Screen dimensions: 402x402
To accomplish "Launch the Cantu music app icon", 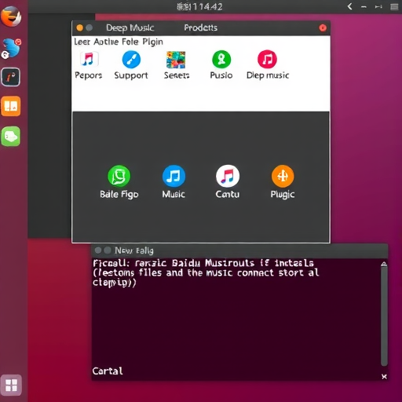I will 228,176.
